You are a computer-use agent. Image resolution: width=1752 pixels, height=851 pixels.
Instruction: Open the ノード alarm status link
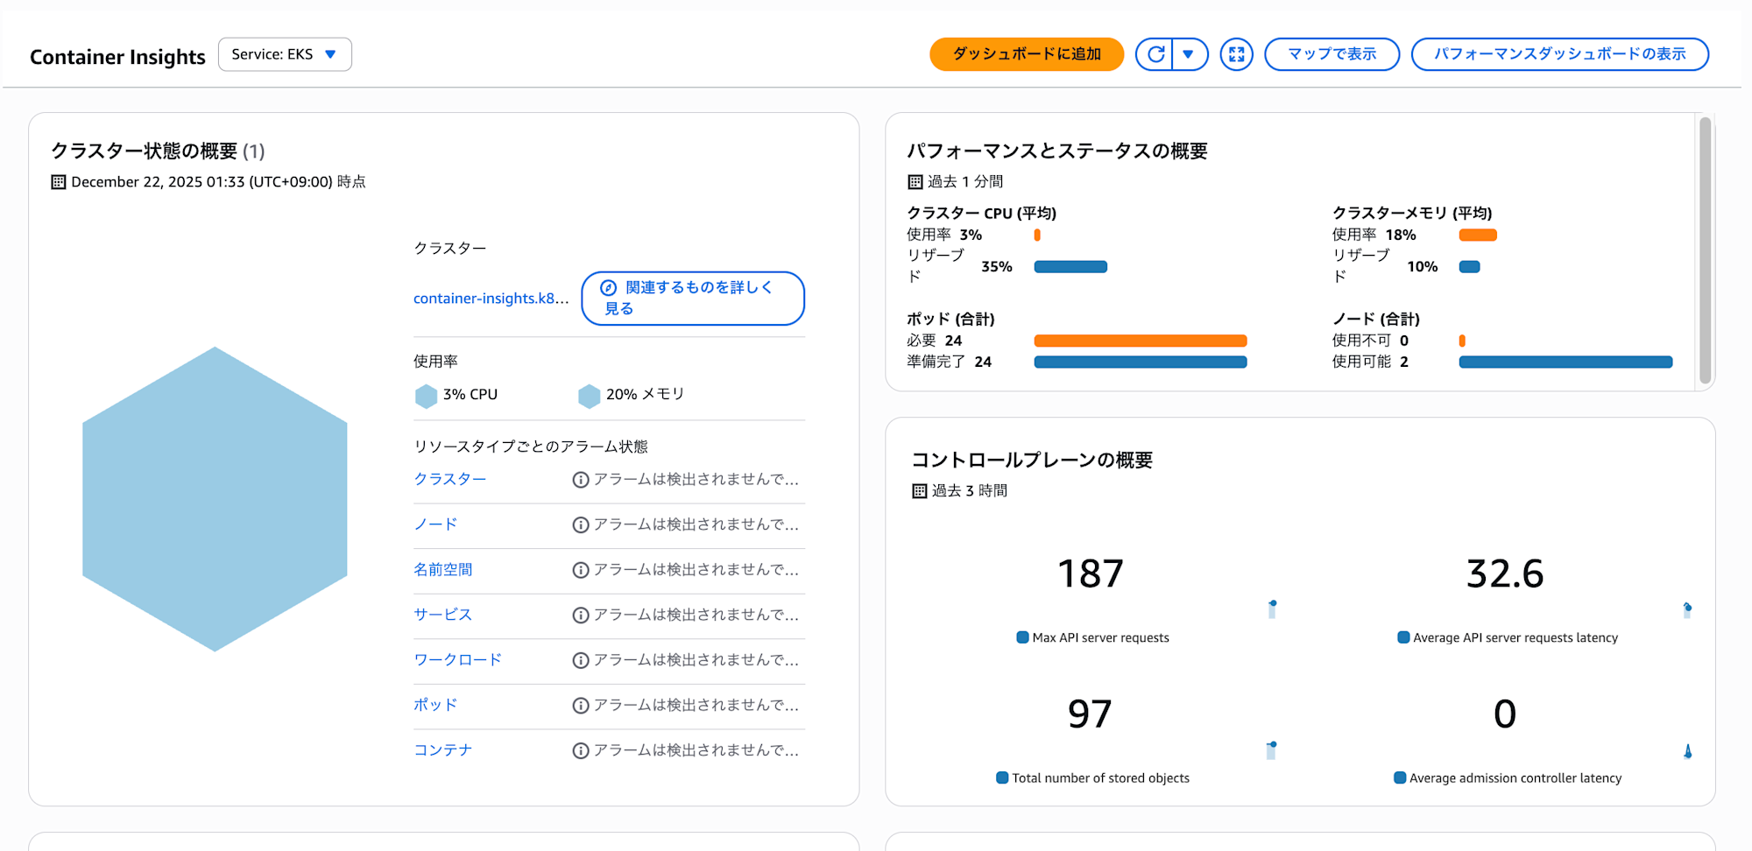click(435, 524)
